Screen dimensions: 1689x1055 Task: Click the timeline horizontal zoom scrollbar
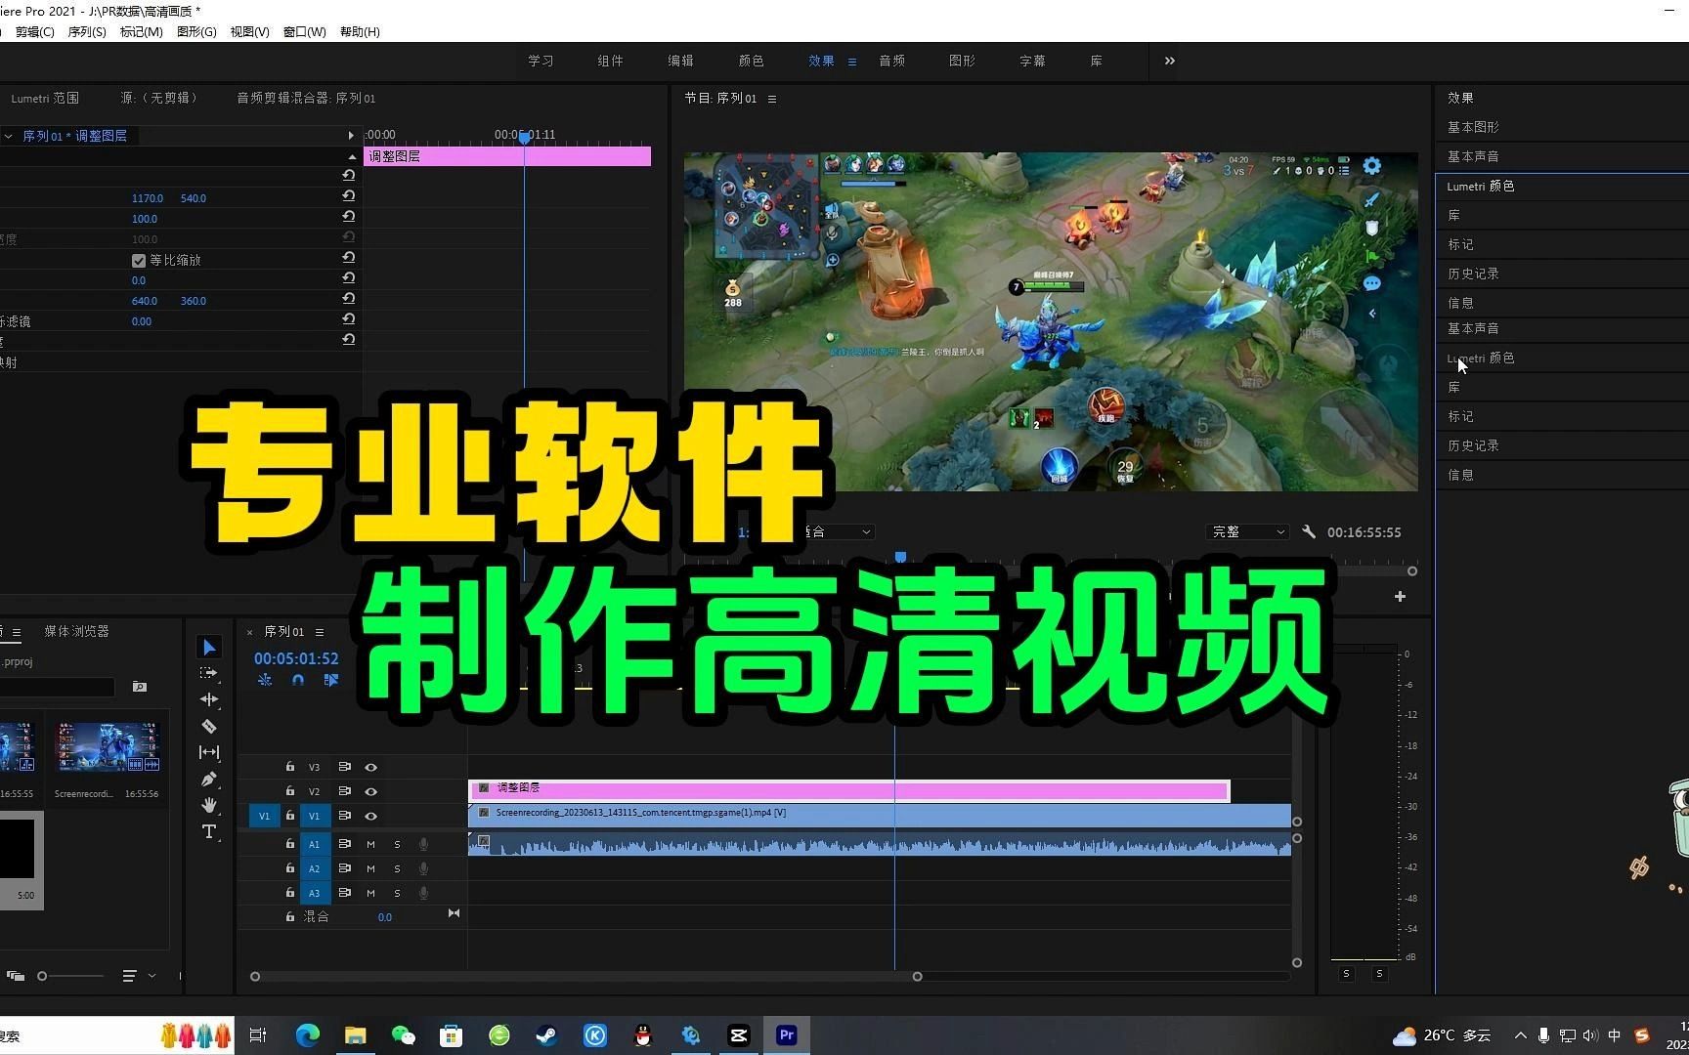(585, 976)
